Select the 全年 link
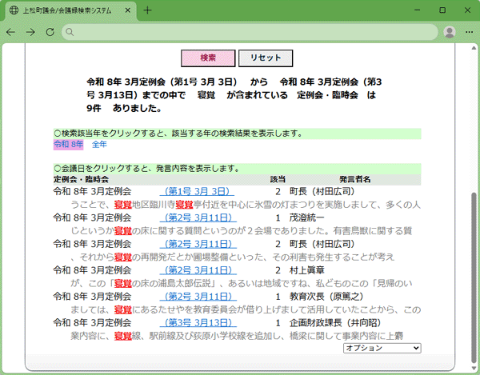The height and width of the screenshot is (375, 480). (x=99, y=145)
